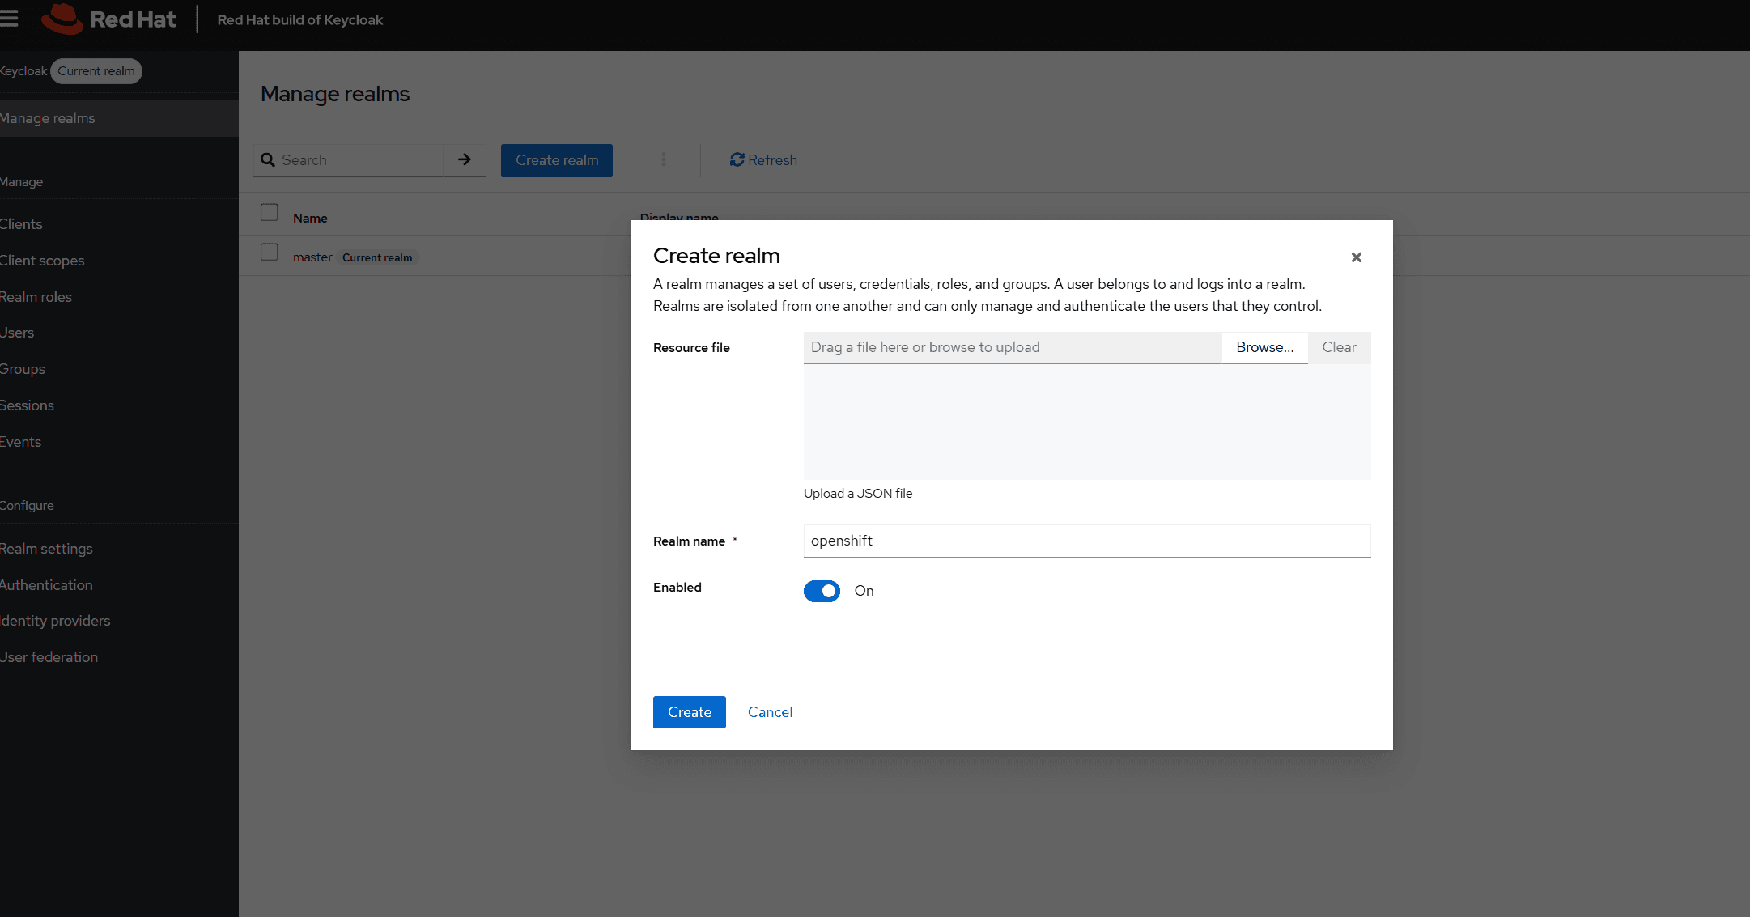The height and width of the screenshot is (917, 1750).
Task: Close the Create realm dialog
Action: click(x=1356, y=257)
